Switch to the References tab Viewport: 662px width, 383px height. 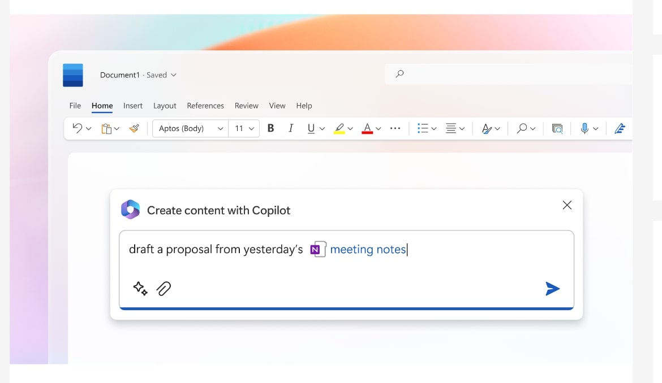(x=205, y=106)
